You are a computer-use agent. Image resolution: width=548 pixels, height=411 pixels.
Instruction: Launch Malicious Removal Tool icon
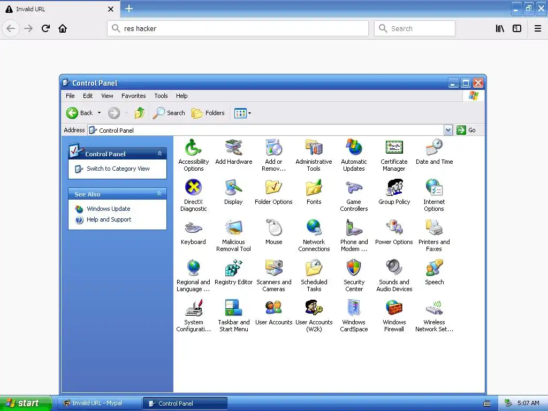[233, 235]
